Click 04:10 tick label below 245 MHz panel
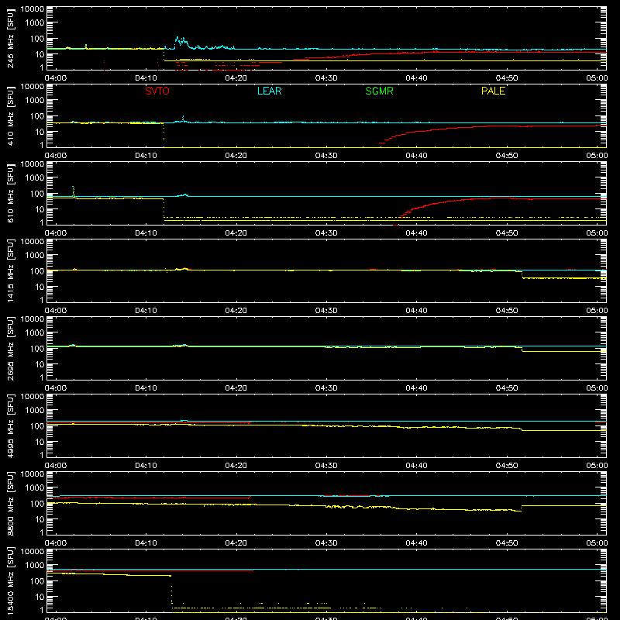 (x=146, y=78)
